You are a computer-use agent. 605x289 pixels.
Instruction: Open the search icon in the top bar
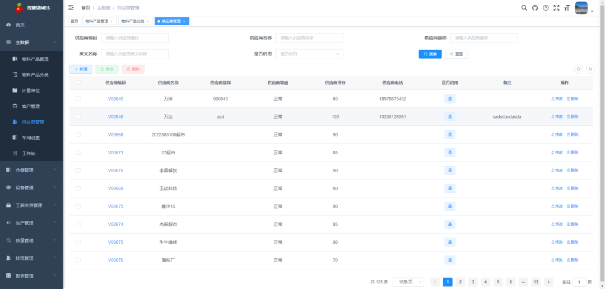(524, 8)
